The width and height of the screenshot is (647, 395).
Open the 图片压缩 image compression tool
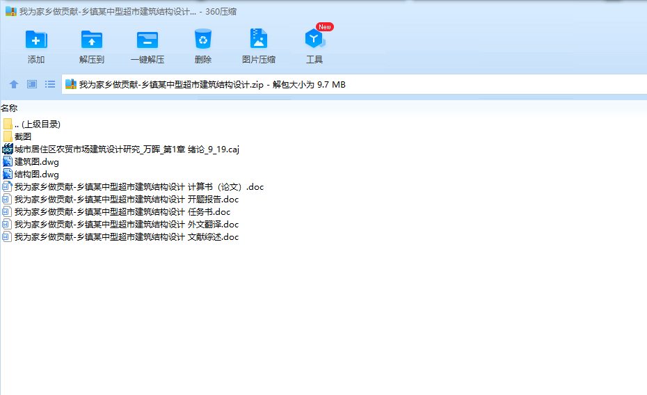click(259, 39)
